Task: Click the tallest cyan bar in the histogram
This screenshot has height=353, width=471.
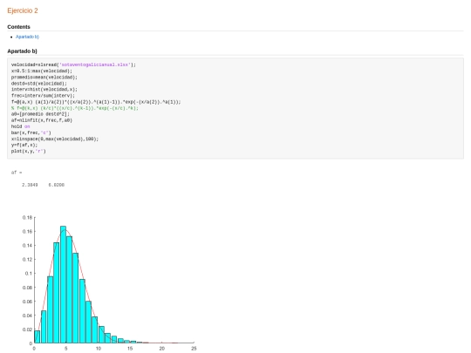Action: tap(63, 284)
